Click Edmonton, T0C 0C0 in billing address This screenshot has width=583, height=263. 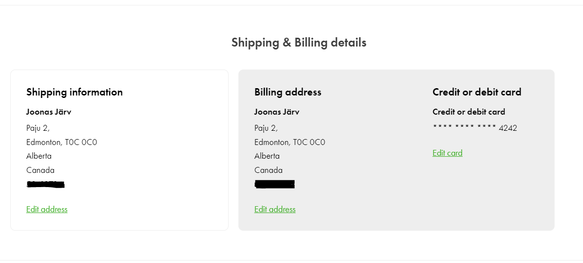coord(290,142)
